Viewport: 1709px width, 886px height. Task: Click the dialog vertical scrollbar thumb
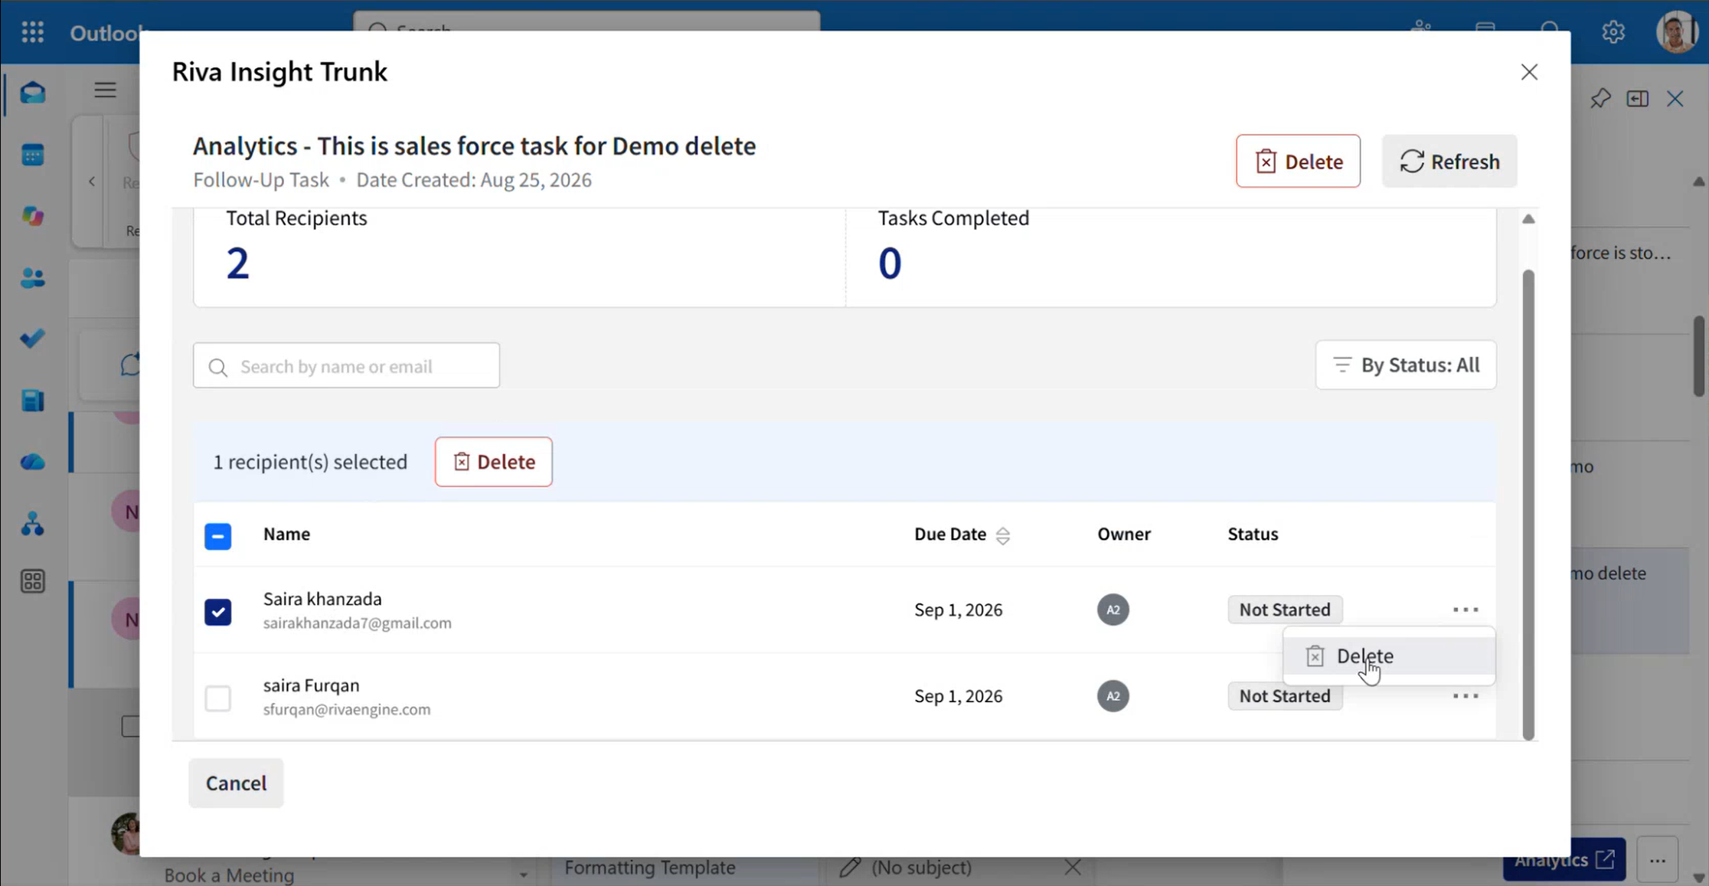1528,505
